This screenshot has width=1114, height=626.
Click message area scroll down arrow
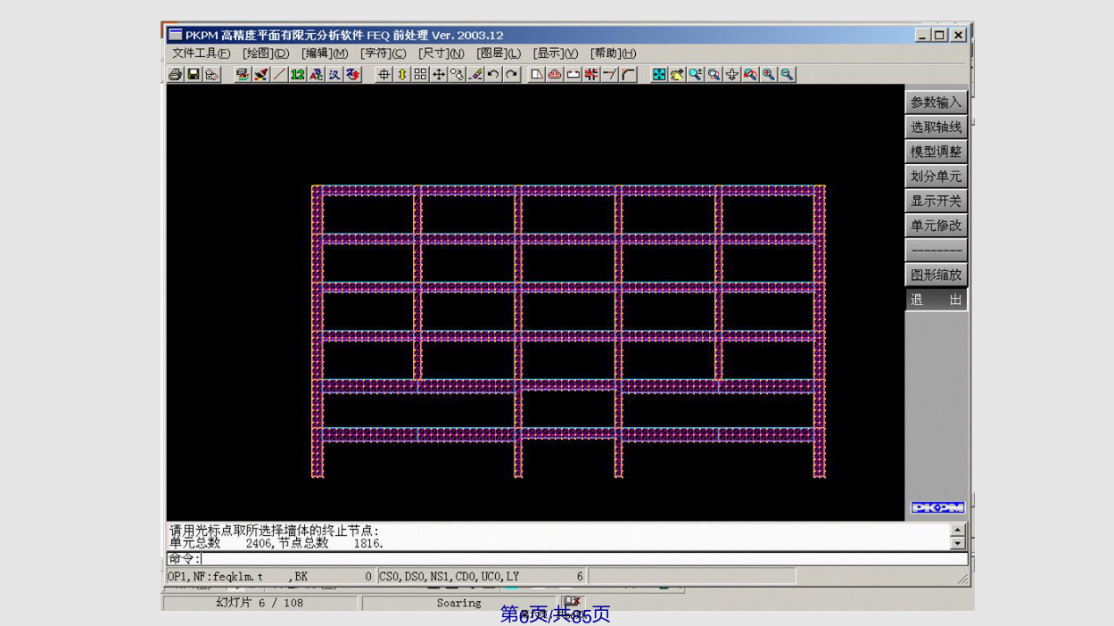tap(957, 543)
